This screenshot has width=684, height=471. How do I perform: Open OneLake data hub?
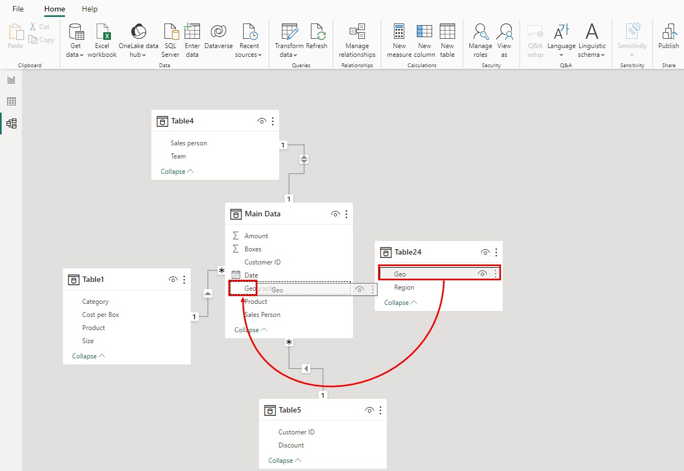click(x=138, y=40)
